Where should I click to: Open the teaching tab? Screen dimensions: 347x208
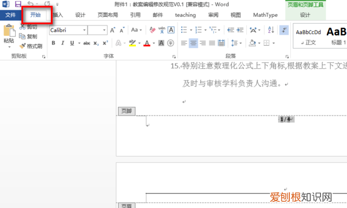point(186,15)
